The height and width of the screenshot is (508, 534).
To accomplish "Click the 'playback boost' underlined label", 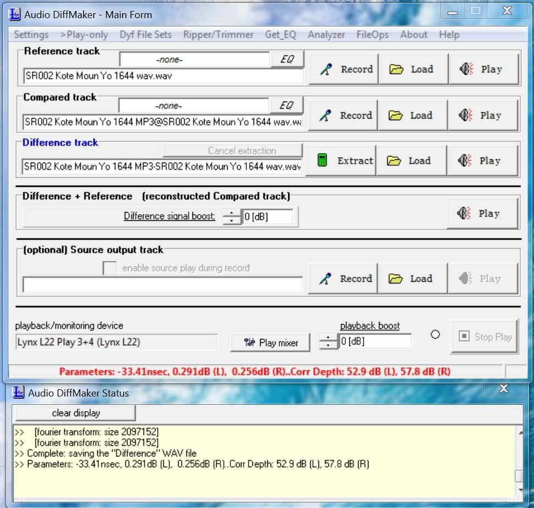I will click(370, 326).
